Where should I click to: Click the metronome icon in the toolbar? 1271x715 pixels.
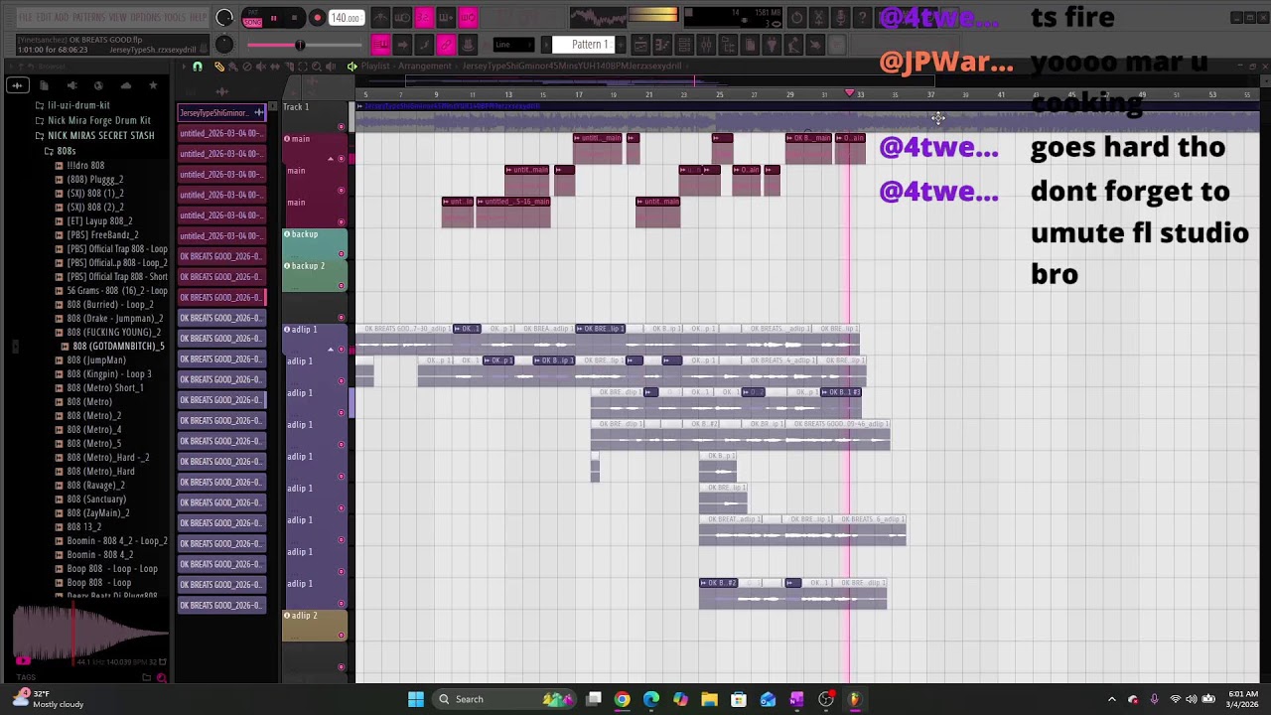point(380,18)
